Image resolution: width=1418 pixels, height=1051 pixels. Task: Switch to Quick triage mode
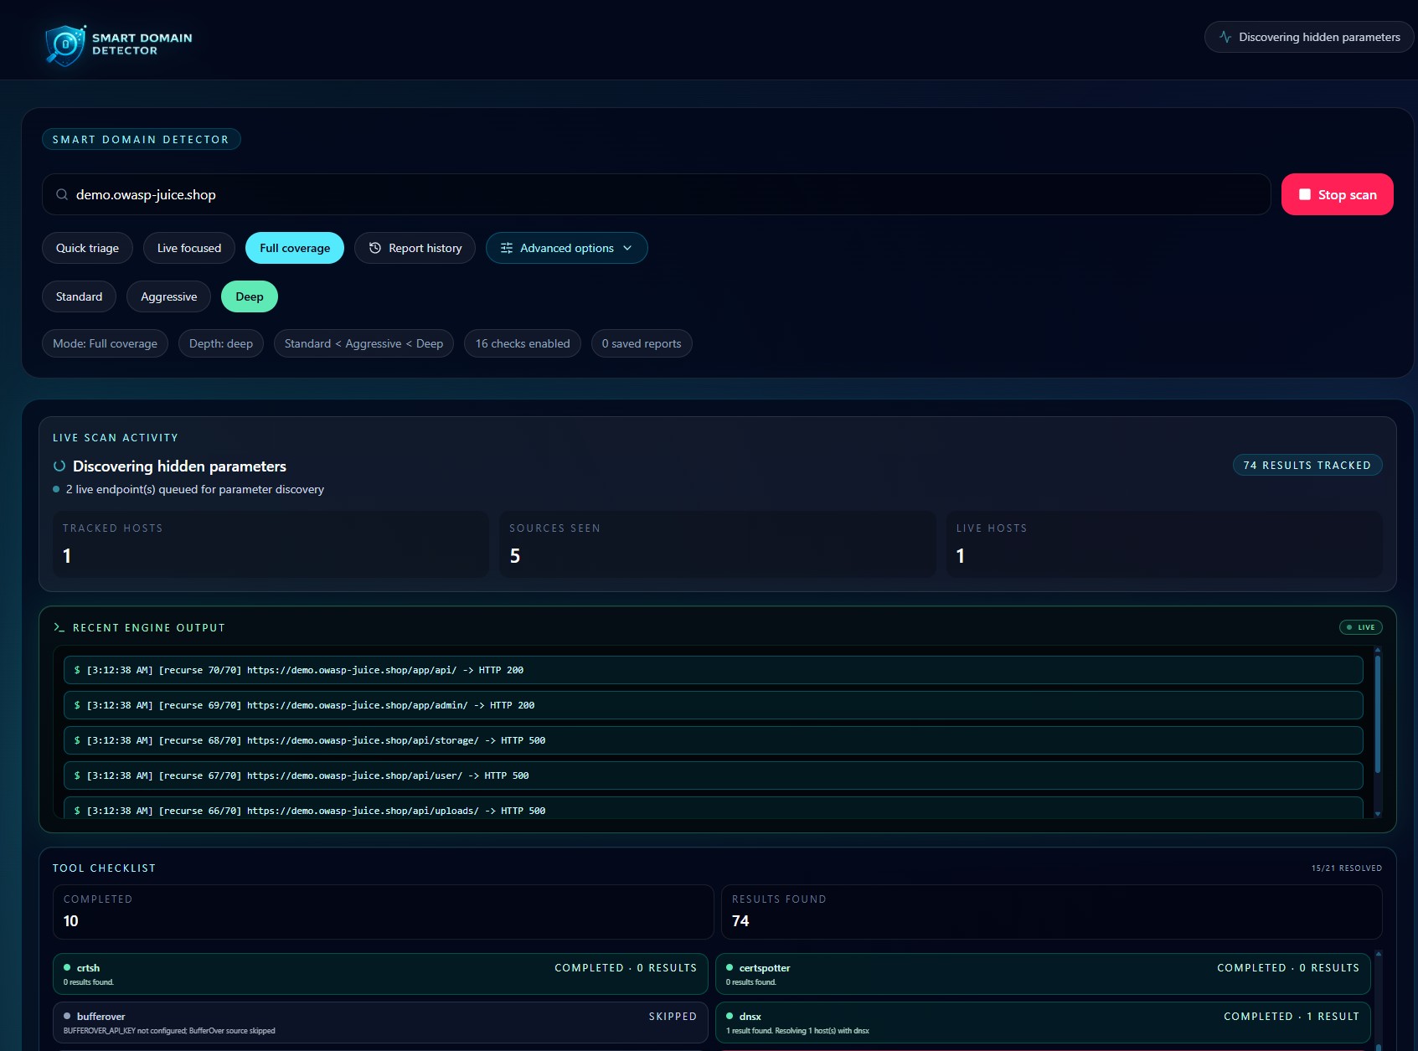[87, 248]
